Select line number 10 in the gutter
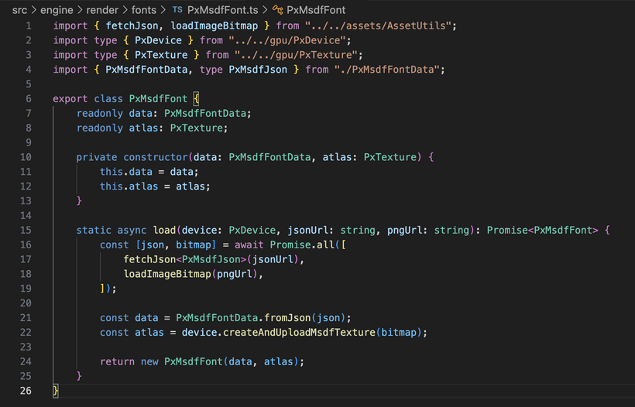The height and width of the screenshot is (407, 635). 27,157
